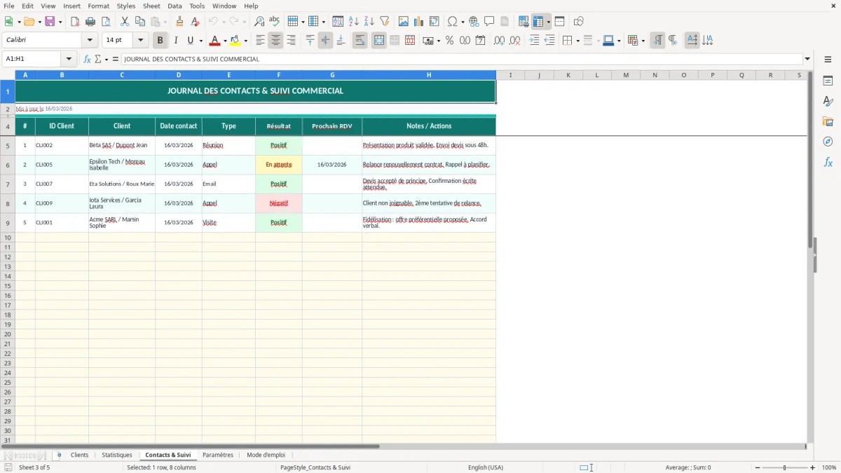The image size is (841, 473).
Task: Open the borders dropdown arrow
Action: (x=577, y=41)
